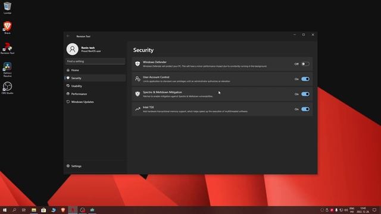Turn on the Windows Defender toggle
381x214 pixels.
tap(305, 64)
